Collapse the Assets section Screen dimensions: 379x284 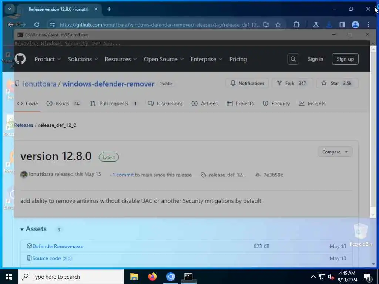point(33,229)
